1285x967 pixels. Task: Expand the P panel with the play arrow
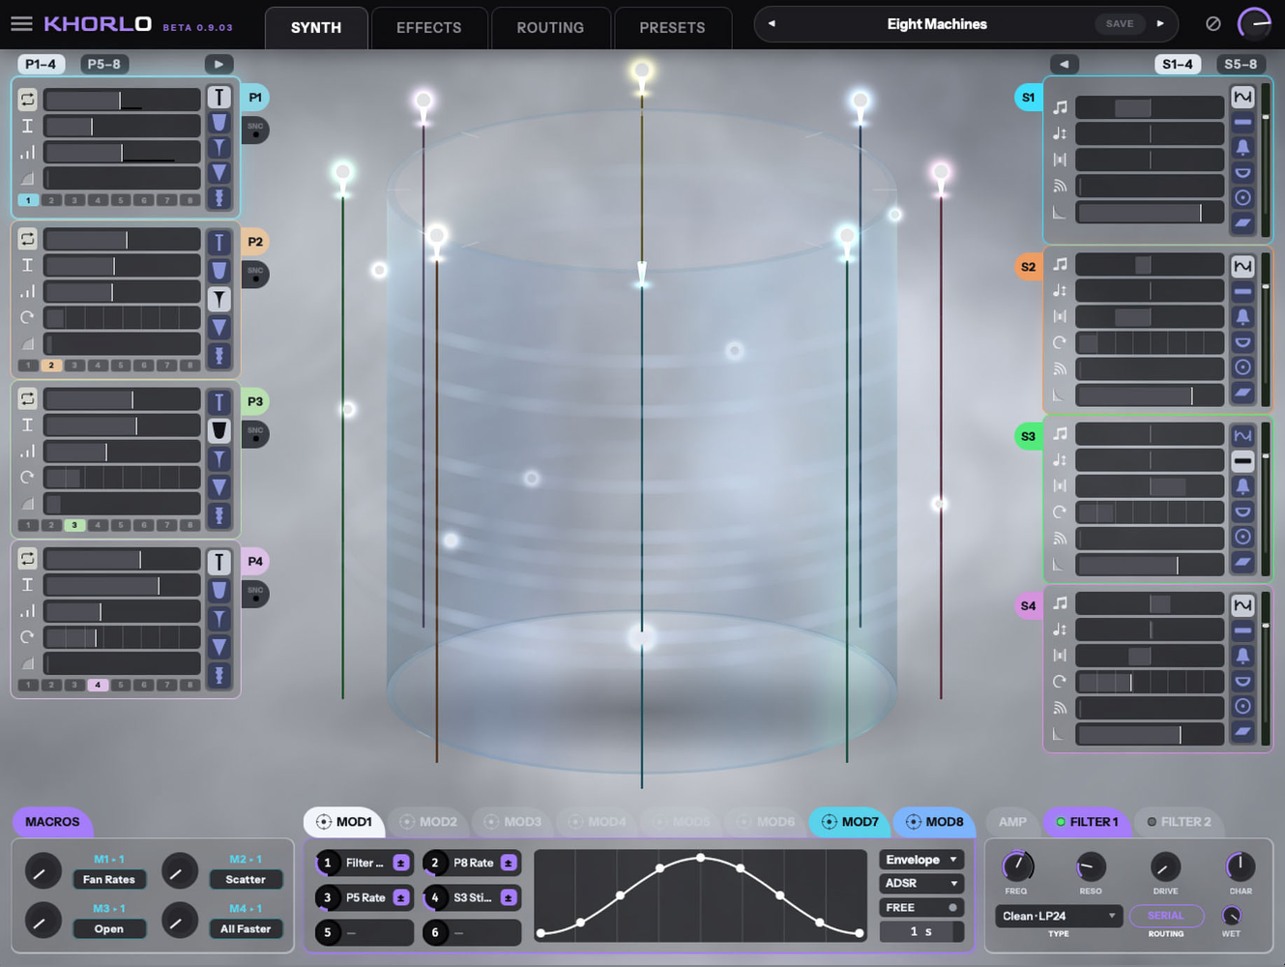tap(219, 64)
